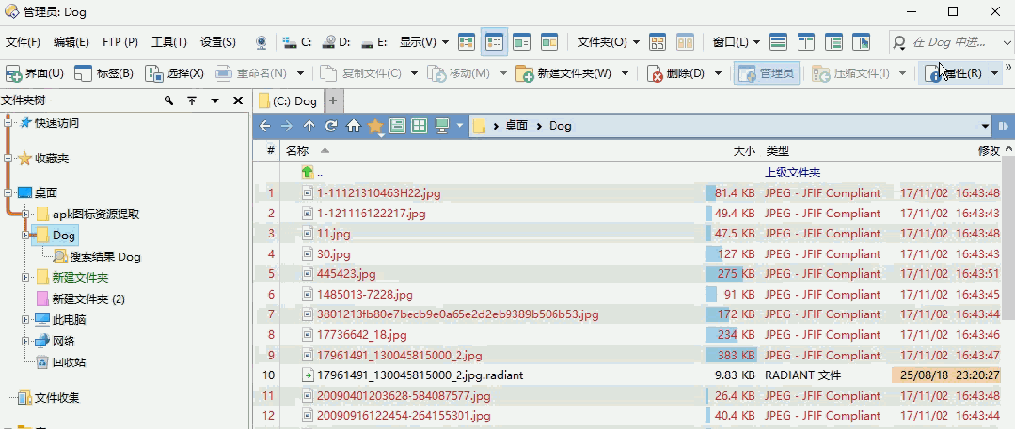Open the 编辑(E) menu
The height and width of the screenshot is (429, 1015).
(x=71, y=42)
